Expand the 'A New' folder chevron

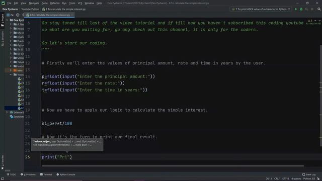pos(11,24)
